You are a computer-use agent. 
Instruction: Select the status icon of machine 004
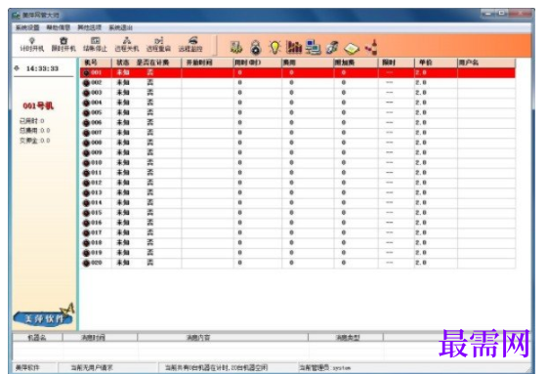point(86,104)
